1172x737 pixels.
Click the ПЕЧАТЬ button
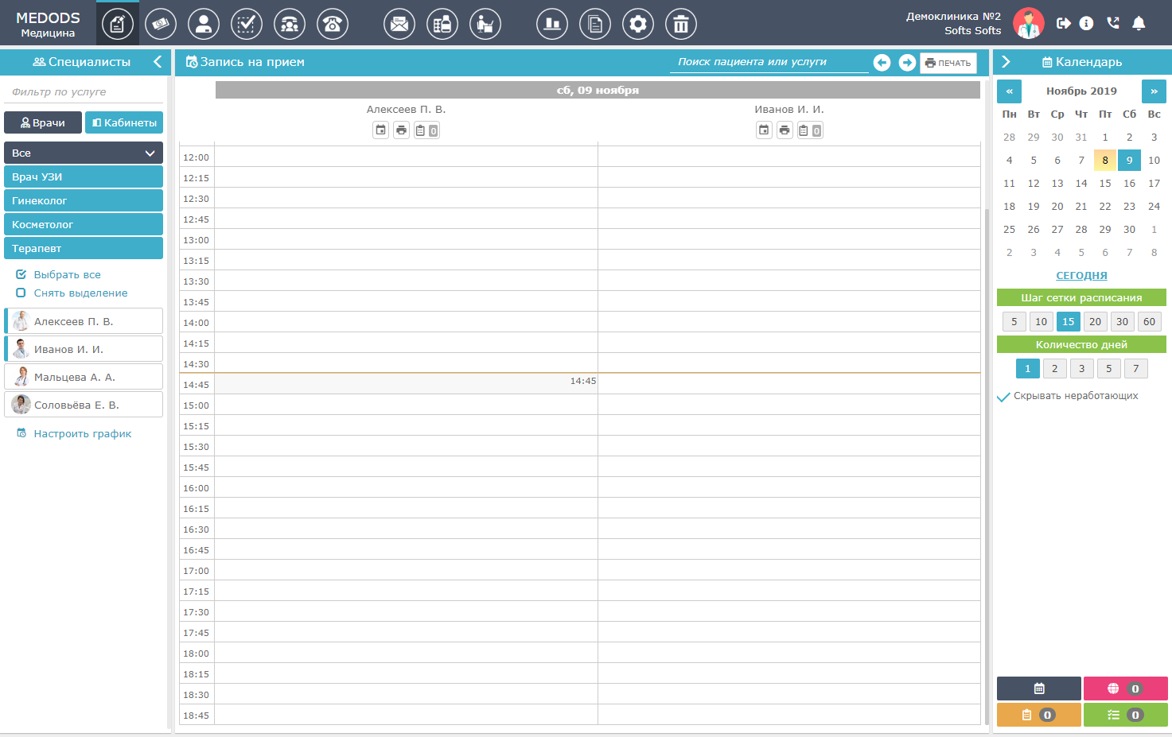pos(948,63)
